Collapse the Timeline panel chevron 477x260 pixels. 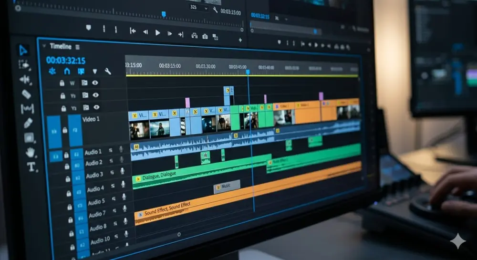44,46
